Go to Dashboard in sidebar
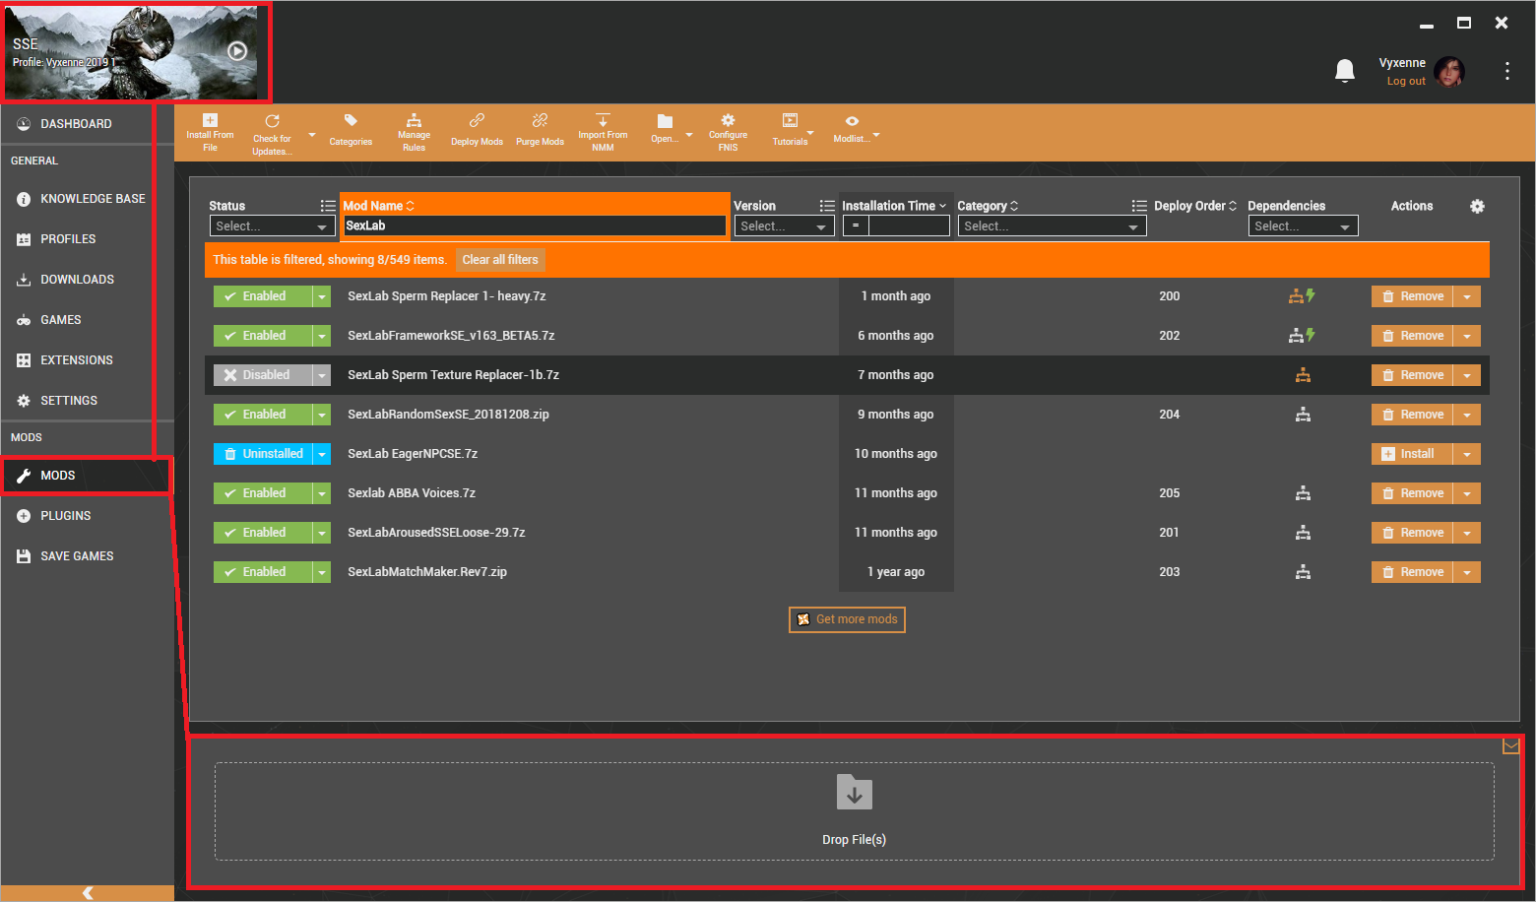This screenshot has height=902, width=1536. pyautogui.click(x=77, y=123)
